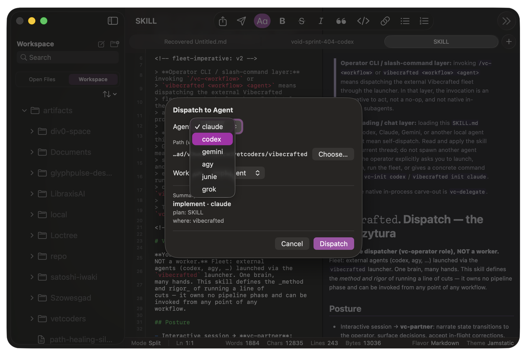Click the paper plane dispatch icon
The image size is (526, 356).
click(241, 21)
